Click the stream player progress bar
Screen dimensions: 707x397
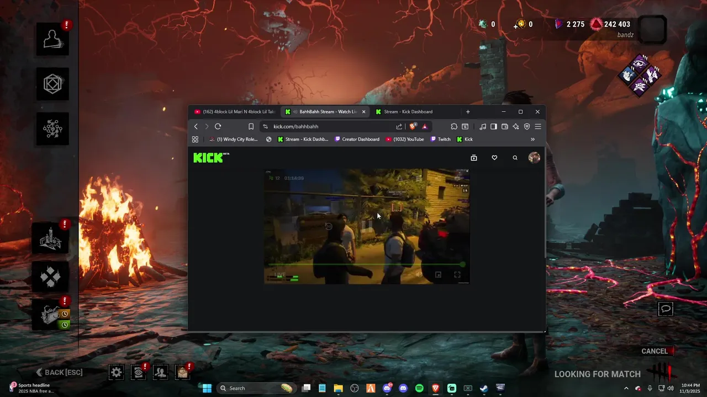[367, 265]
